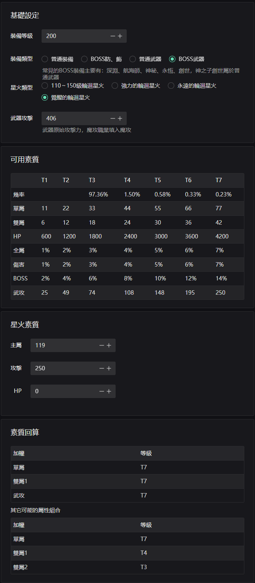Select the 普通武器 equipment type
The width and height of the screenshot is (255, 583).
(133, 59)
